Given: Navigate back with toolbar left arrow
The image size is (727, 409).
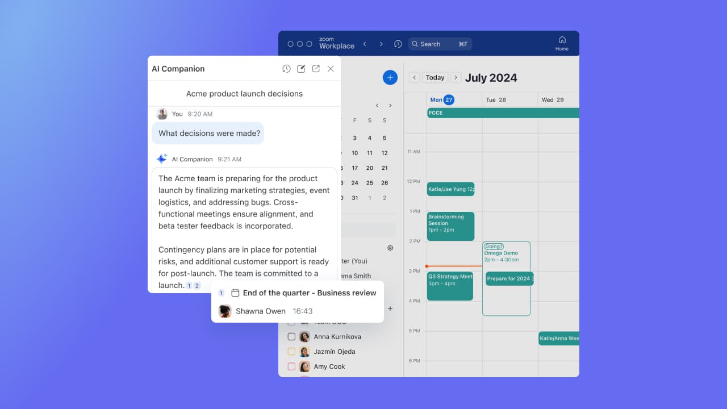Looking at the screenshot, I should (x=365, y=44).
